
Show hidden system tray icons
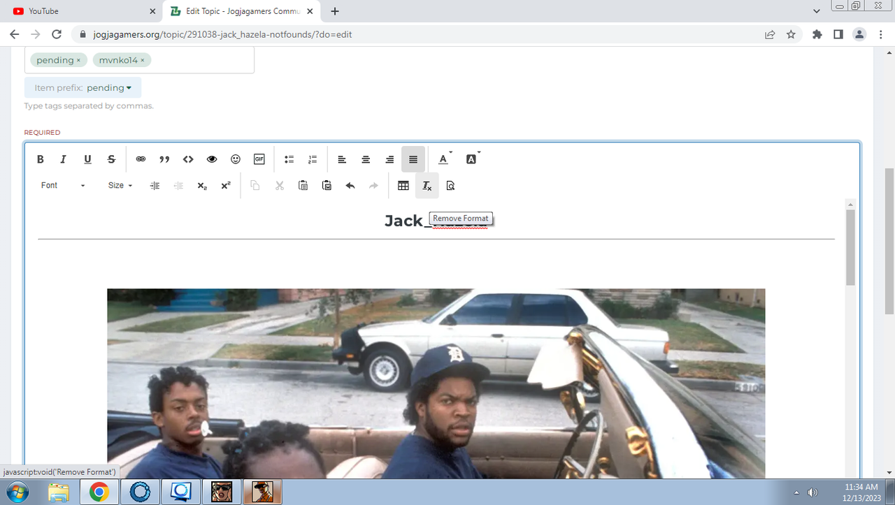tap(796, 492)
